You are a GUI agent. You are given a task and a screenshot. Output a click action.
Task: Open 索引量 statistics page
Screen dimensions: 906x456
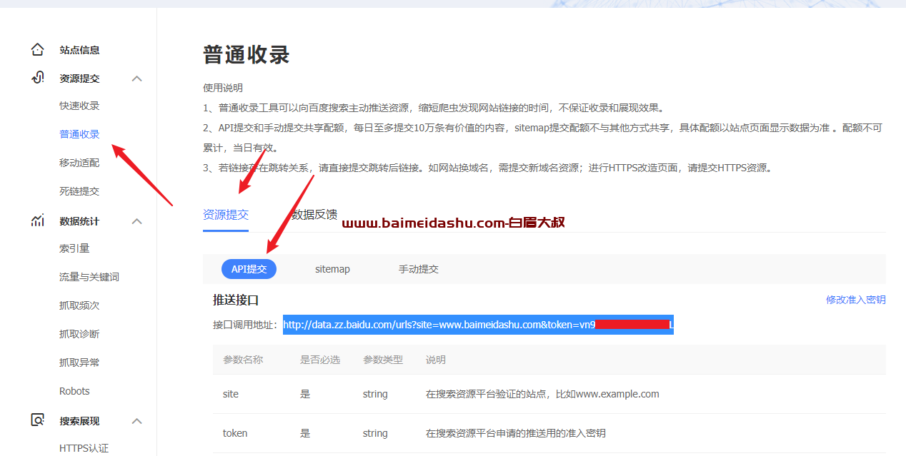tap(74, 248)
